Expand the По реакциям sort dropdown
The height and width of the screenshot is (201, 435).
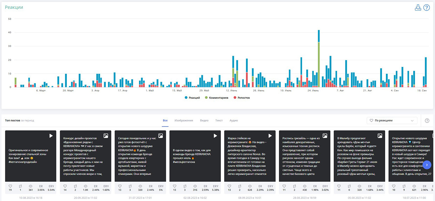(x=392, y=120)
